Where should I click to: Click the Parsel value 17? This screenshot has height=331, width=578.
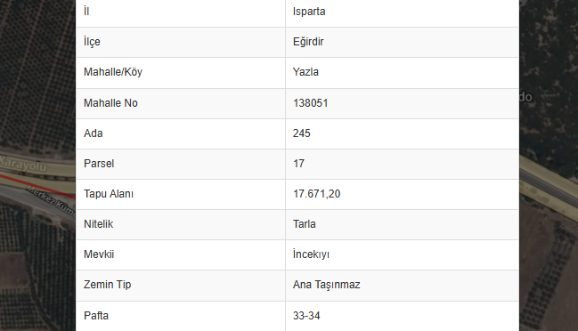[x=298, y=164]
